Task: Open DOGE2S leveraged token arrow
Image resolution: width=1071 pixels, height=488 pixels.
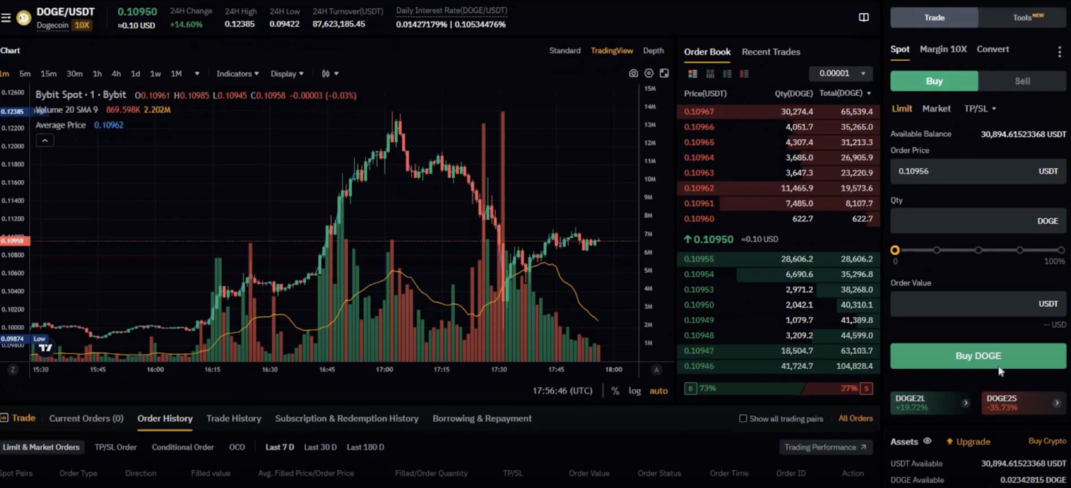Action: click(x=1057, y=403)
